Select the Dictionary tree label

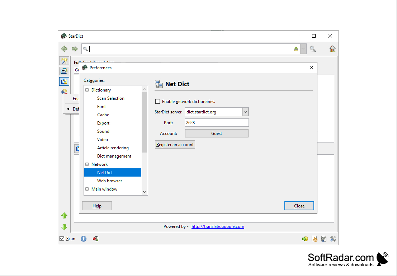[x=101, y=90]
